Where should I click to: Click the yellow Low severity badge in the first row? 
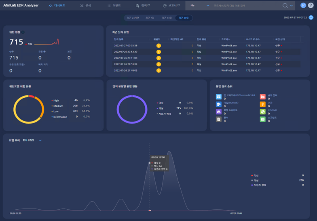pos(158,46)
